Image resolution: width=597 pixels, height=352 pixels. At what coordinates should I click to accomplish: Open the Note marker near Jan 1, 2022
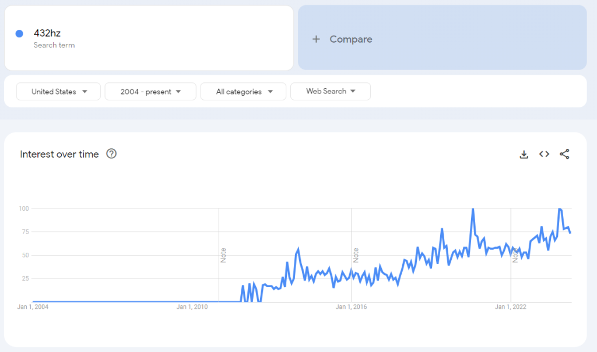[515, 255]
